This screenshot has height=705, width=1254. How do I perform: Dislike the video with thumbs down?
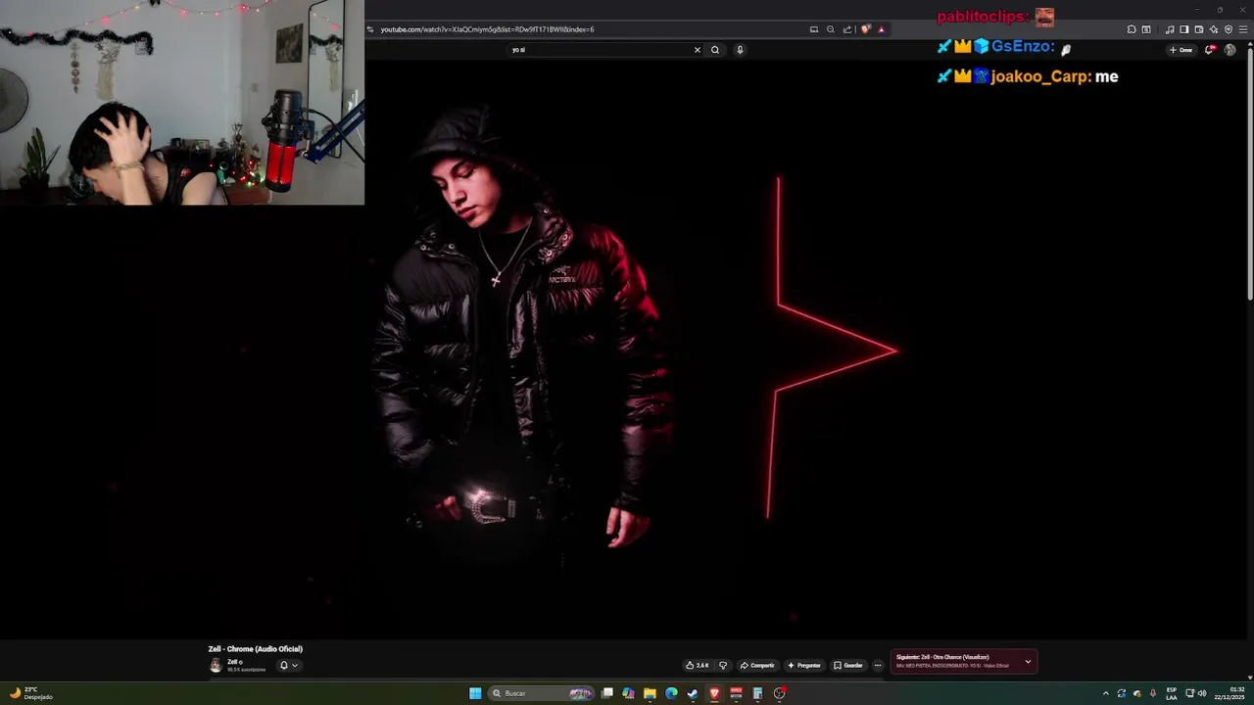click(x=723, y=665)
